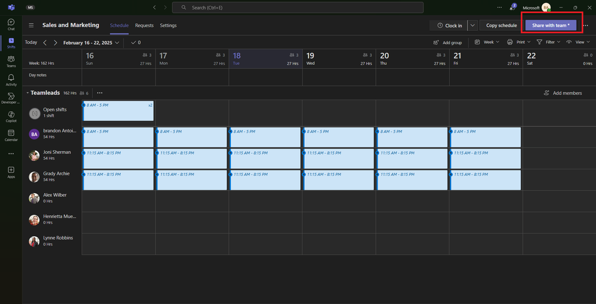596x304 pixels.
Task: Open the Clock in dropdown arrow
Action: point(472,26)
